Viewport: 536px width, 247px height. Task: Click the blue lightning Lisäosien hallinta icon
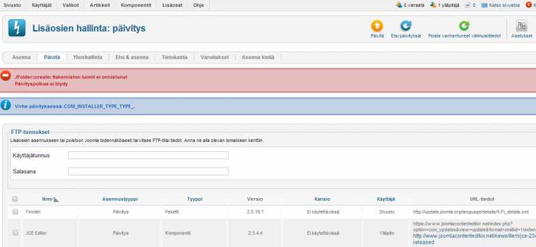coord(17,28)
